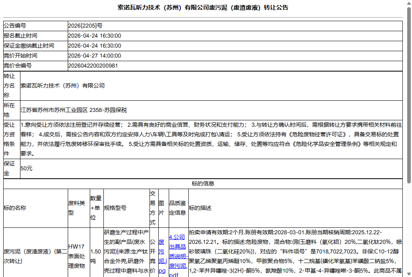The image size is (412, 277).
Task: Click the 数量+单位 column header
Action: pos(97,208)
